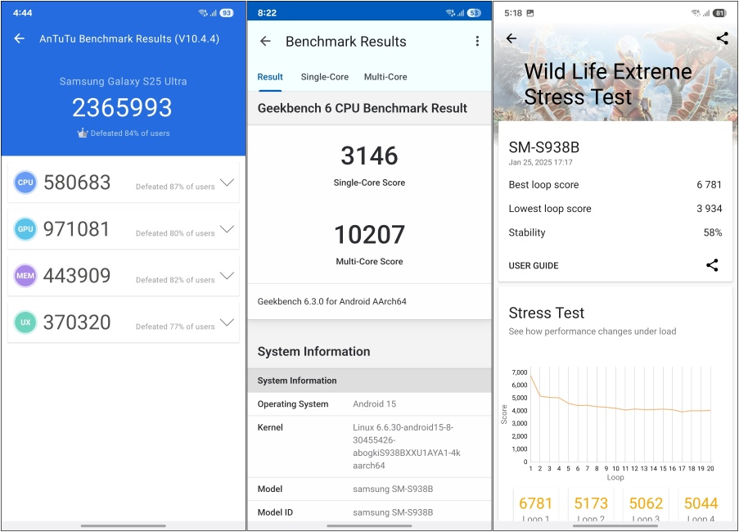Image resolution: width=739 pixels, height=532 pixels.
Task: Tap the back arrow in AnTuTu results
Action: [x=20, y=38]
